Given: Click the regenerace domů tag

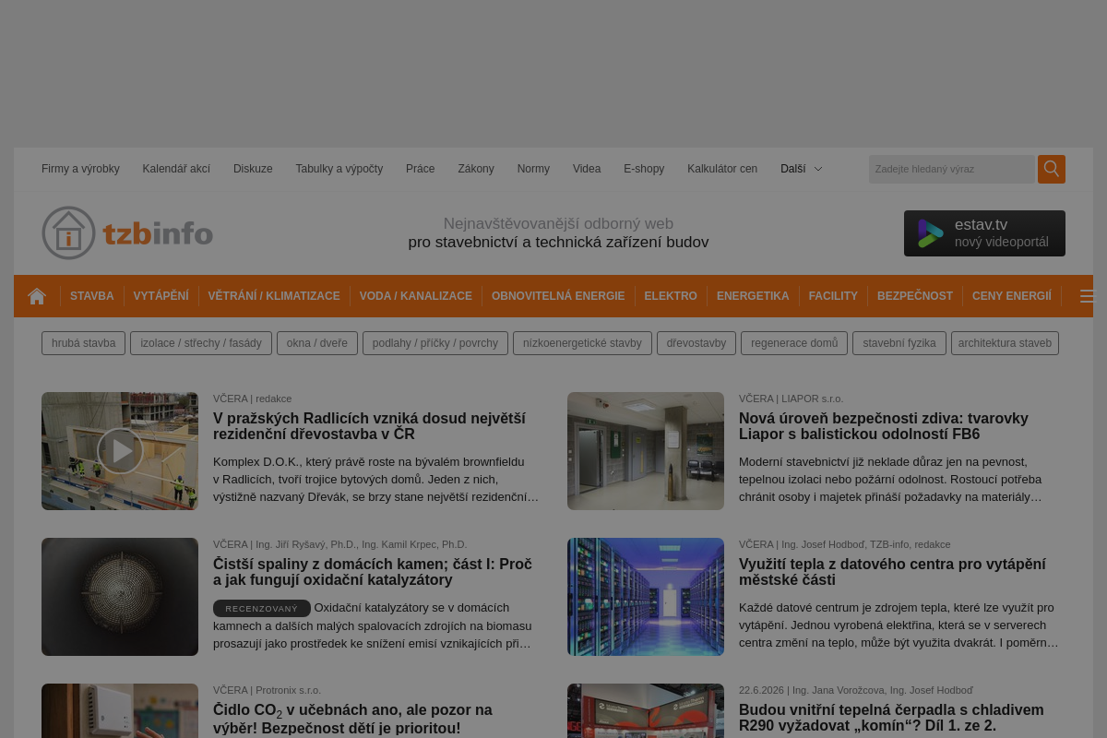Looking at the screenshot, I should [x=794, y=343].
